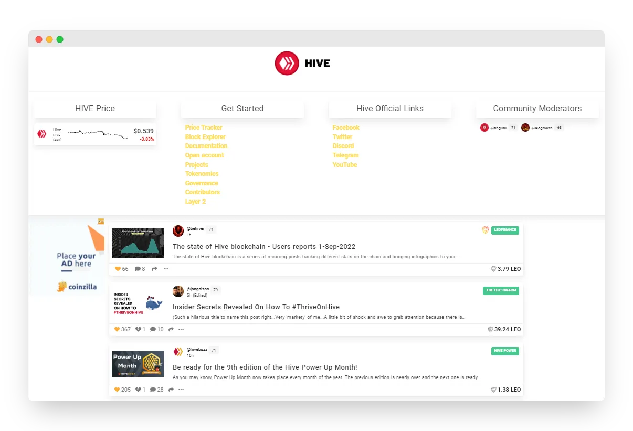Share the Hive Power Up Month post
Viewport: 633px width, 431px height.
(171, 390)
